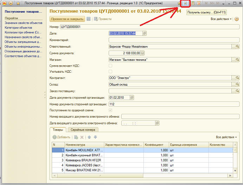Open the Коллизии при обмене link
This screenshot has height=185, width=243.
point(23,32)
